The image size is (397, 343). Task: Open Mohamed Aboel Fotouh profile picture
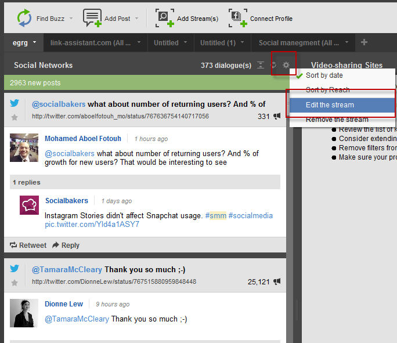click(24, 147)
